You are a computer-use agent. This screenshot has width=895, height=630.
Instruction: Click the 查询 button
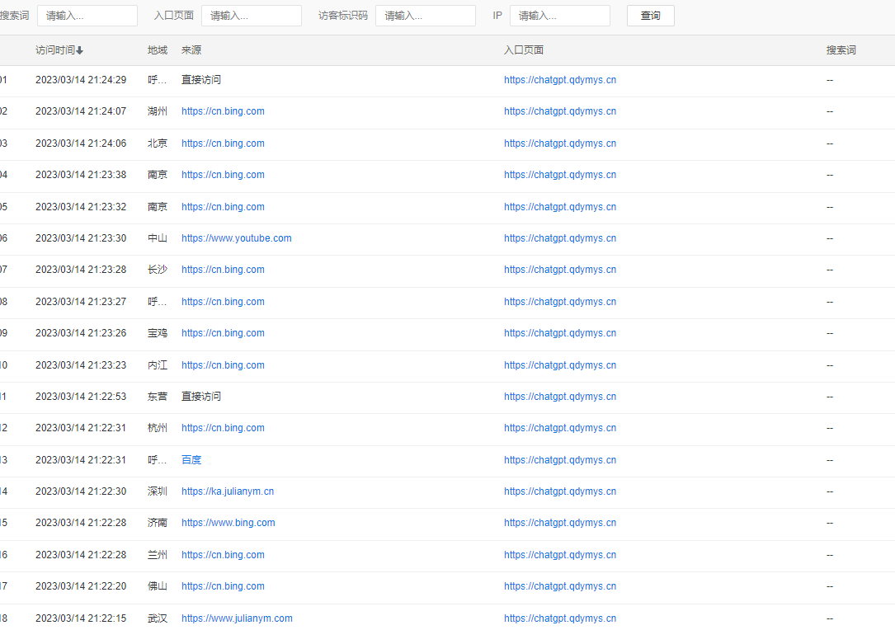[650, 16]
